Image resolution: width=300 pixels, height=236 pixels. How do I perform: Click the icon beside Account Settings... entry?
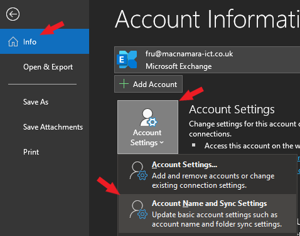tap(138, 170)
